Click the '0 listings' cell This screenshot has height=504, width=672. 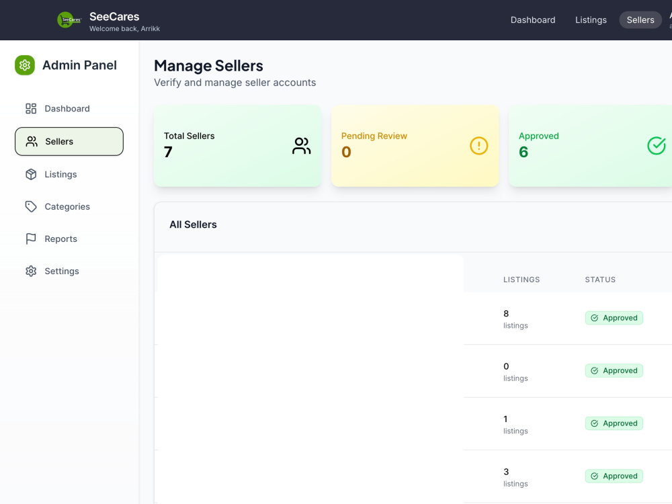(x=515, y=372)
